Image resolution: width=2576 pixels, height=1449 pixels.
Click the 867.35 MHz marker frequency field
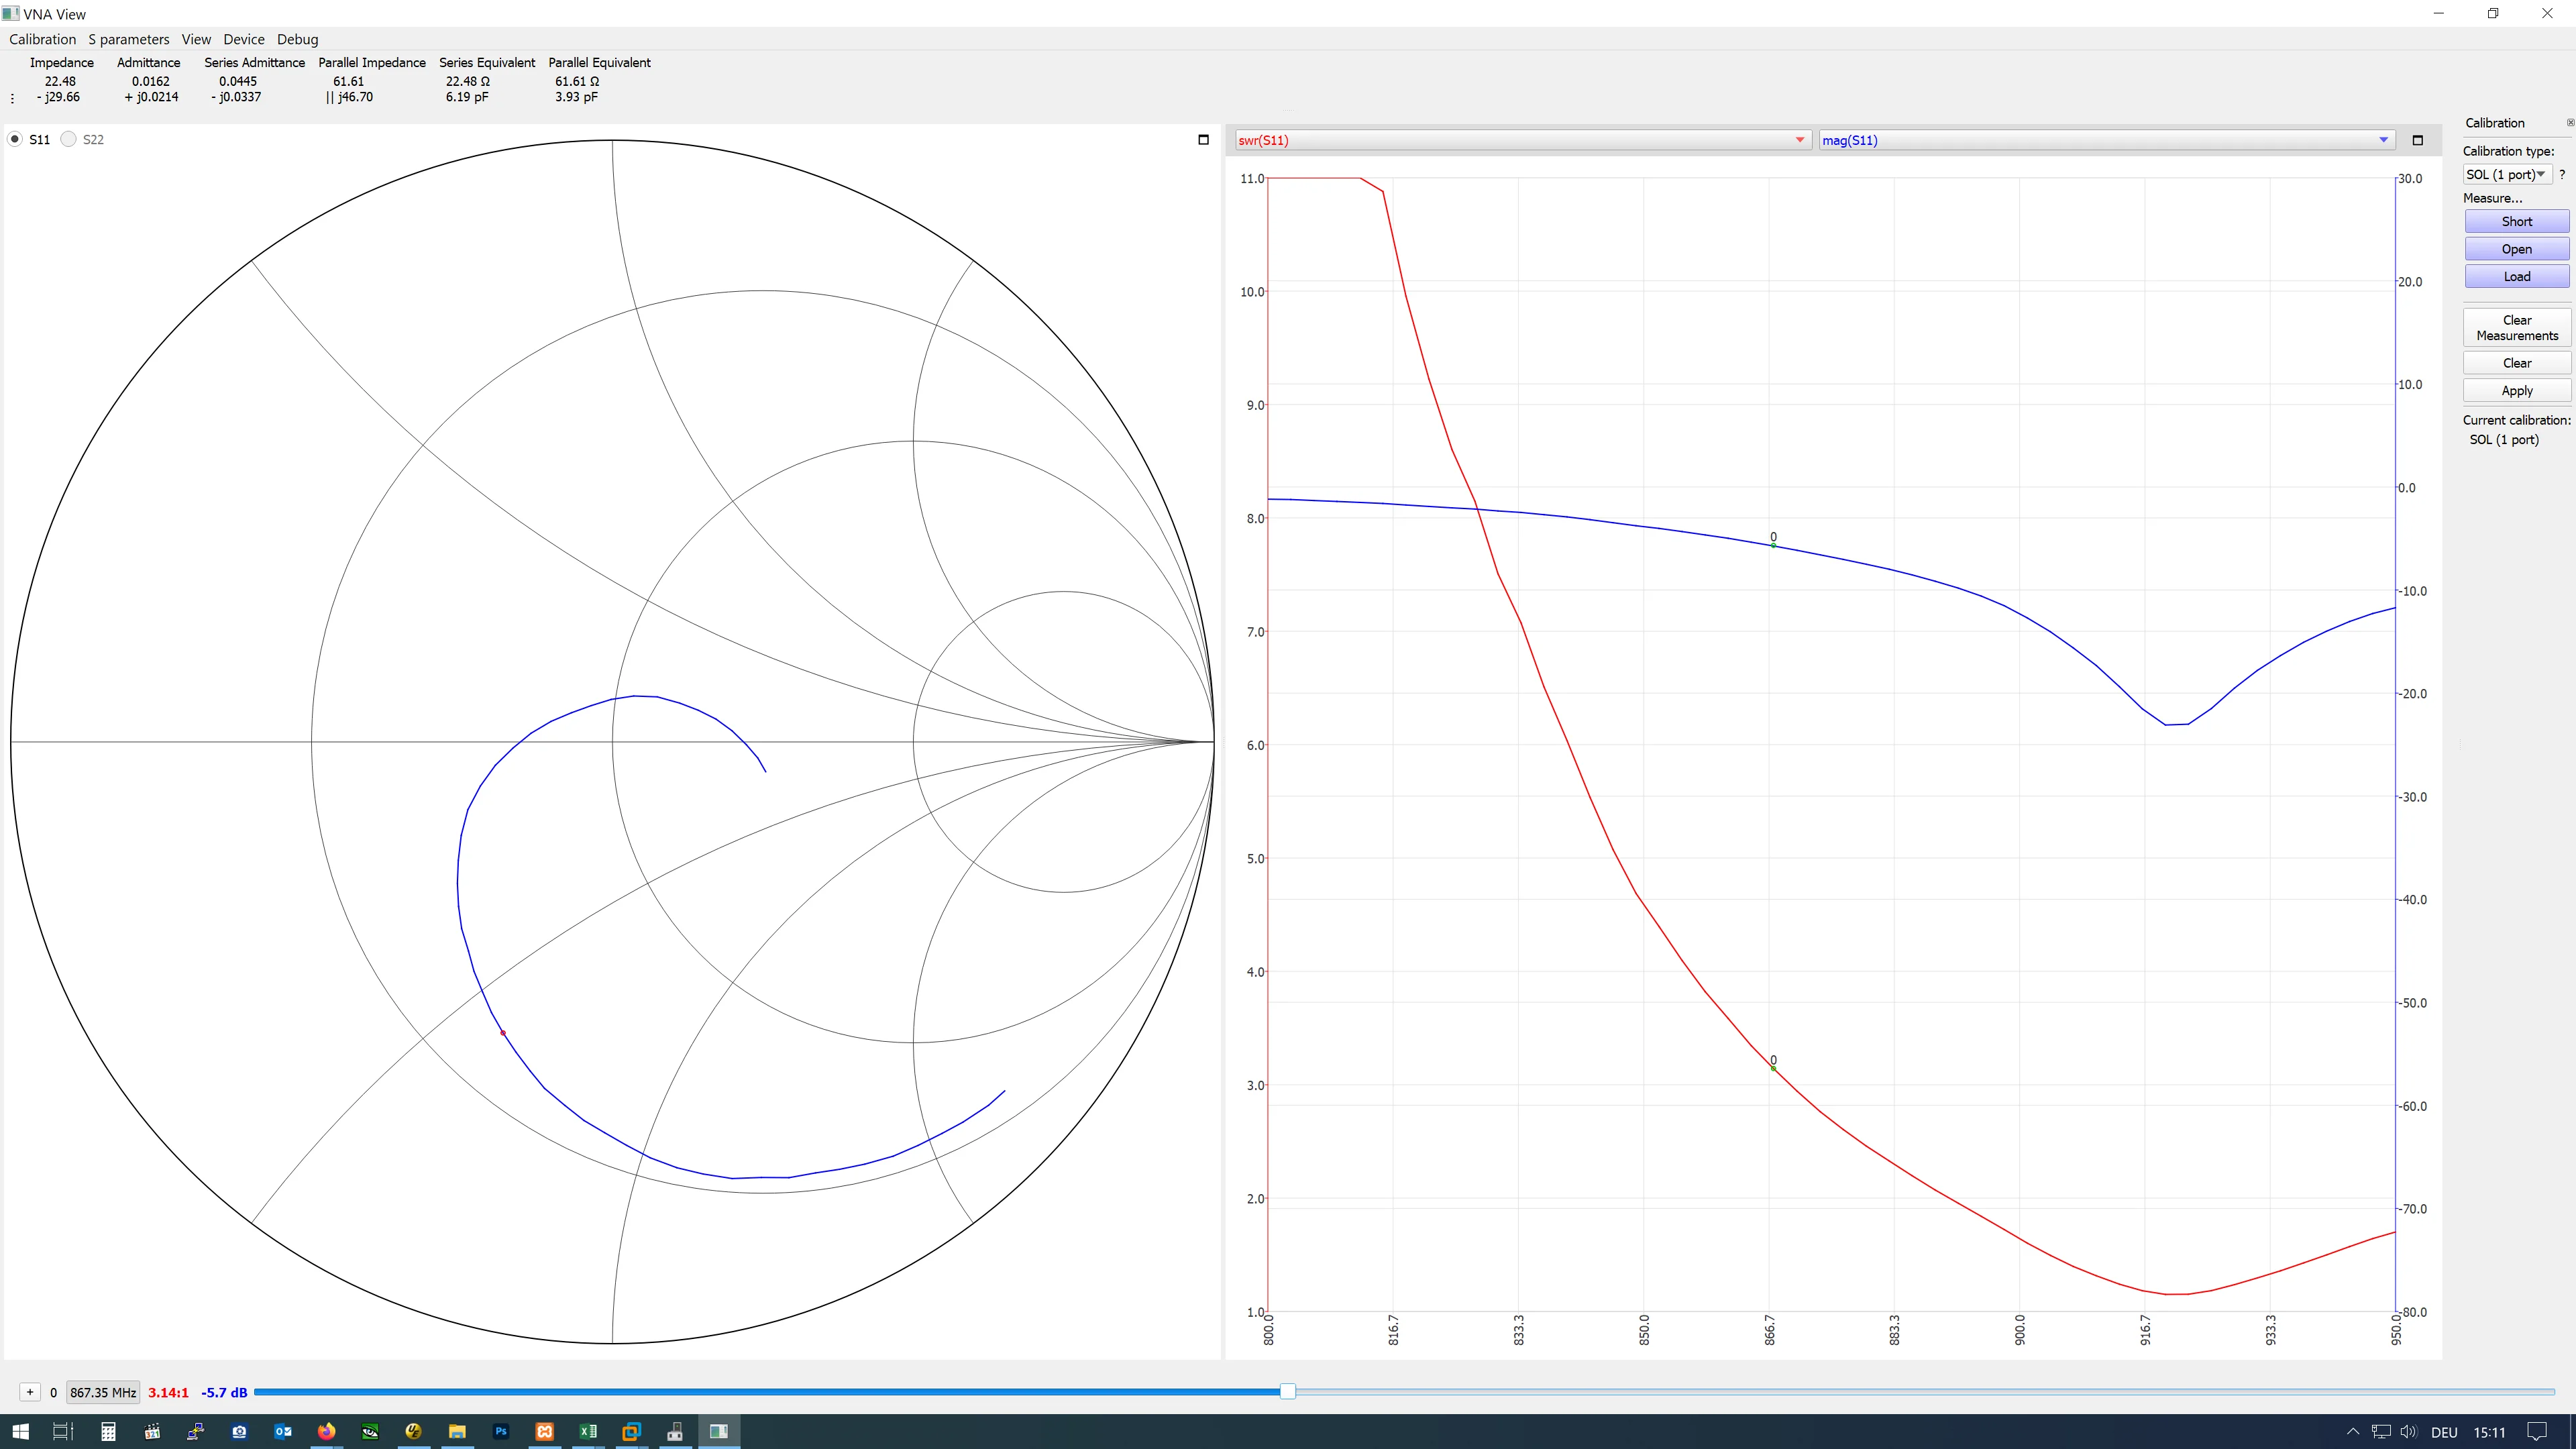coord(103,1392)
